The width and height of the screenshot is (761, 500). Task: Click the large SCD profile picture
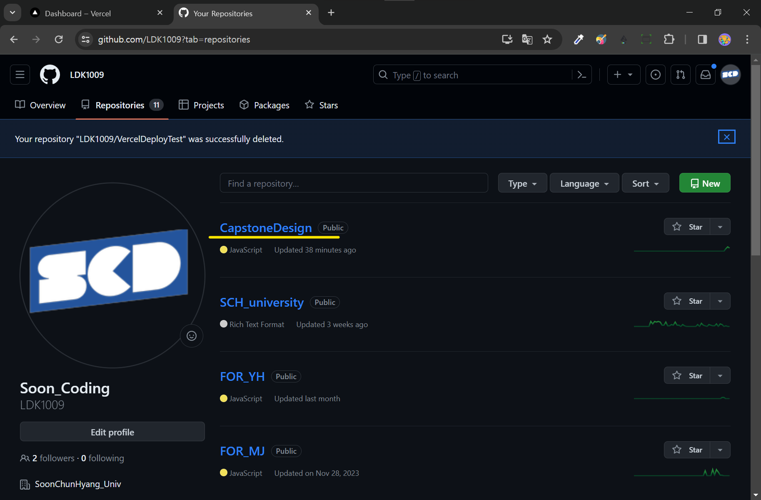[112, 275]
